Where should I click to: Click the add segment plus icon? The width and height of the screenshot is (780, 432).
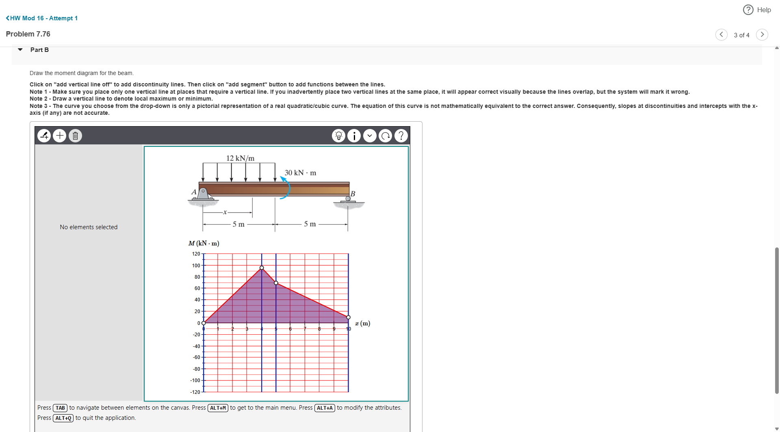click(59, 135)
